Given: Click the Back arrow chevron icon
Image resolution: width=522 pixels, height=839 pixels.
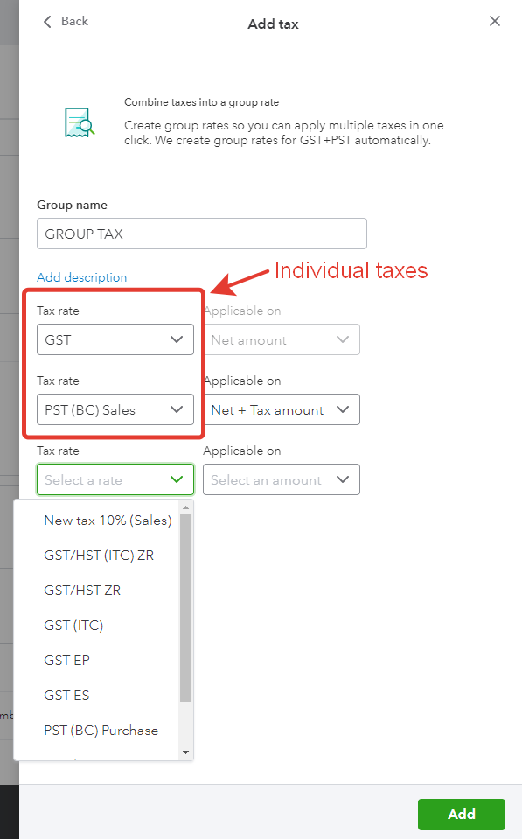Looking at the screenshot, I should (47, 21).
